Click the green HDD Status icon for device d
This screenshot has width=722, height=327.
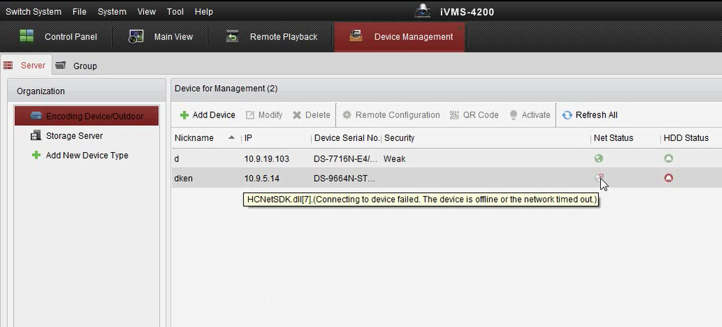668,159
